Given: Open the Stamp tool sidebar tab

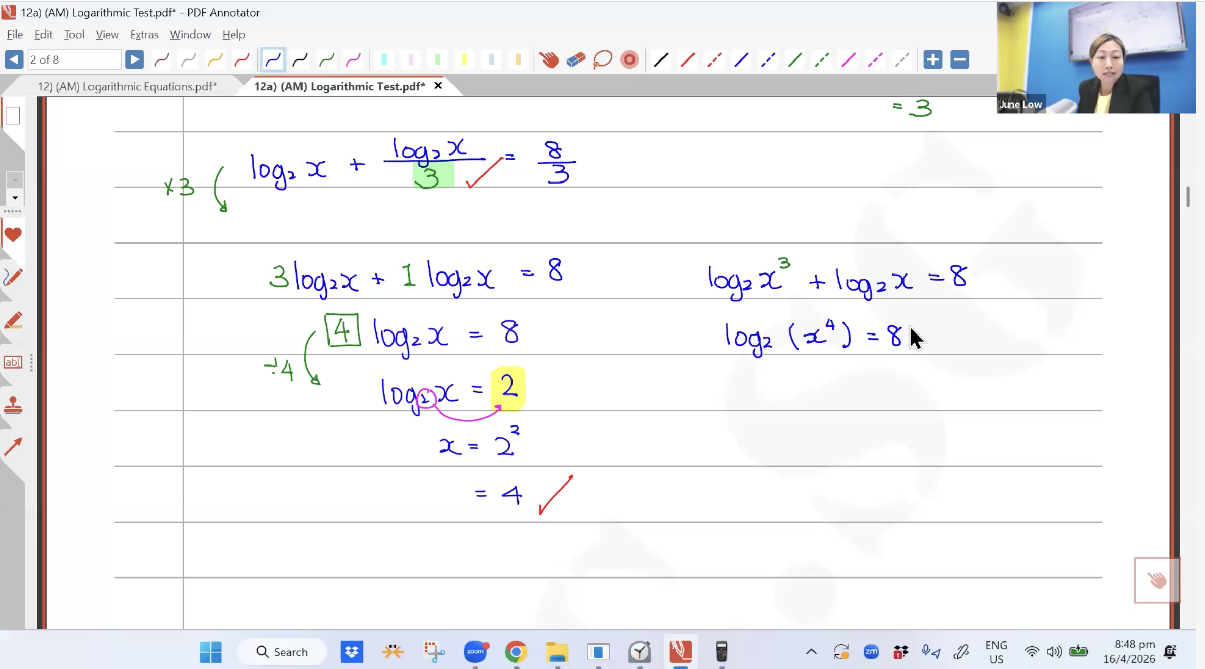Looking at the screenshot, I should click(13, 405).
